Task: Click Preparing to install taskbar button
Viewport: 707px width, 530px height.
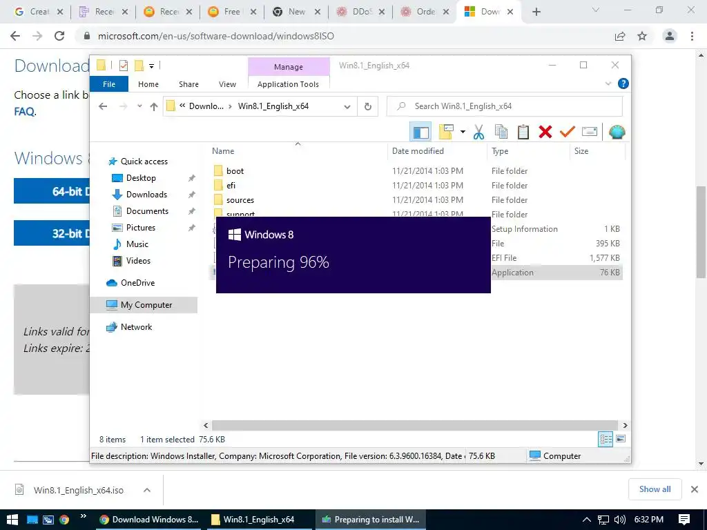Action: [370, 520]
